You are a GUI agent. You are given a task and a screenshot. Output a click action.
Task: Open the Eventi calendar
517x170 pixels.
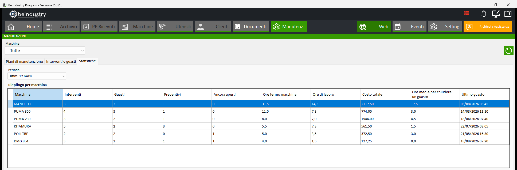pos(409,27)
